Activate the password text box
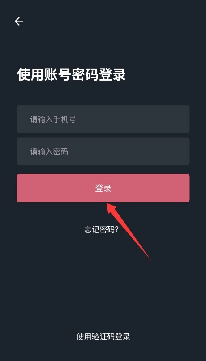 coord(103,151)
